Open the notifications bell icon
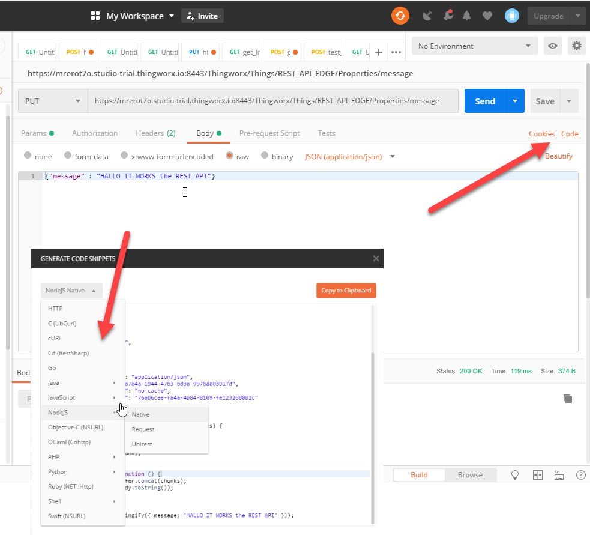 [466, 16]
